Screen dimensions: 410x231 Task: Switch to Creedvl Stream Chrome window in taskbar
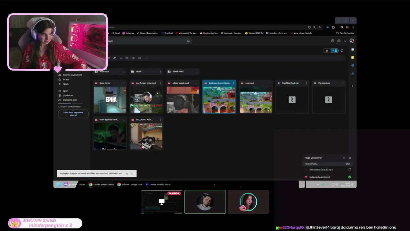pyautogui.click(x=101, y=184)
